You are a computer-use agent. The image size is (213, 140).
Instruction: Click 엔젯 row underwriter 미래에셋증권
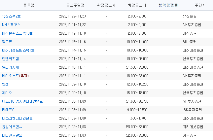click(193, 85)
